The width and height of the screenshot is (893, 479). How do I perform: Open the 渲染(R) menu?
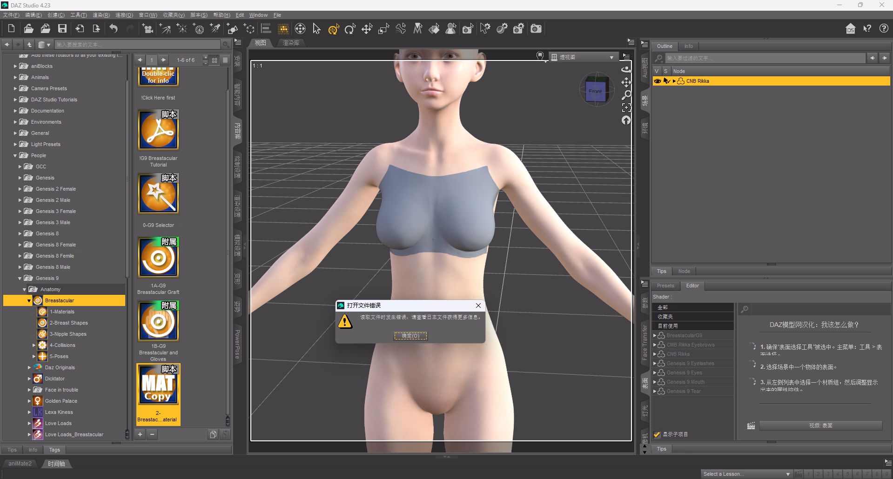[x=101, y=15]
